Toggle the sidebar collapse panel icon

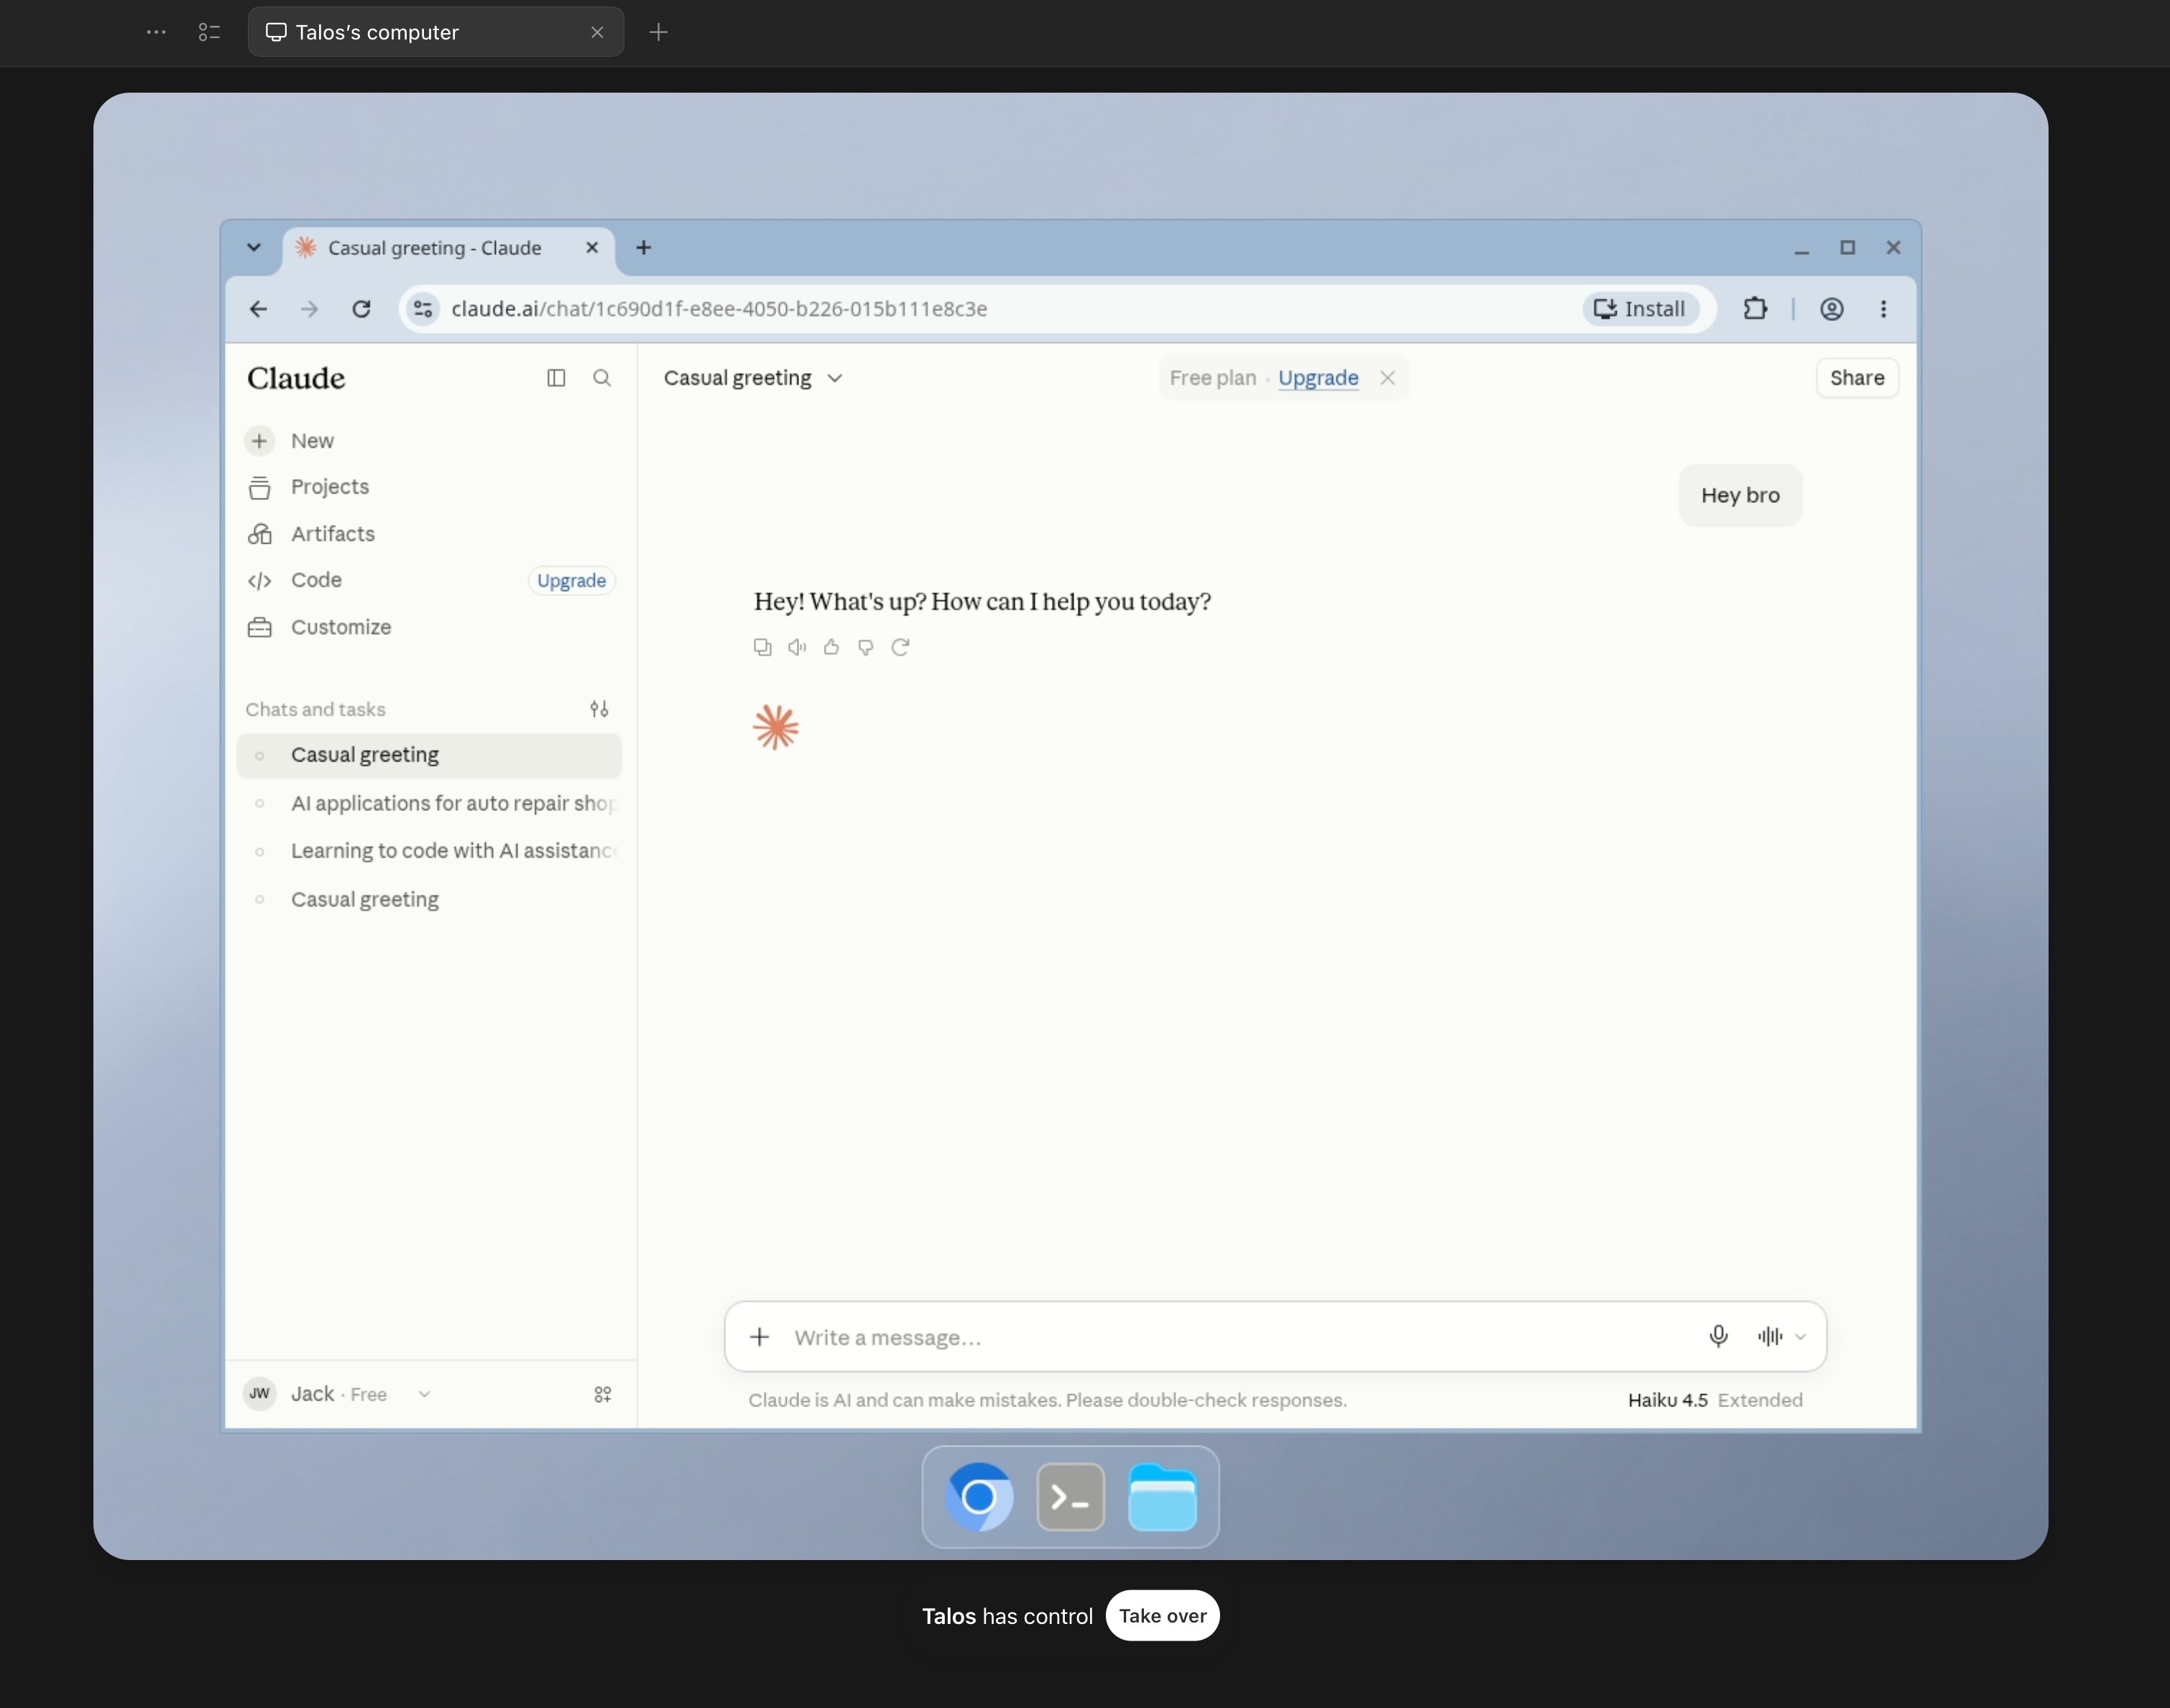tap(556, 378)
